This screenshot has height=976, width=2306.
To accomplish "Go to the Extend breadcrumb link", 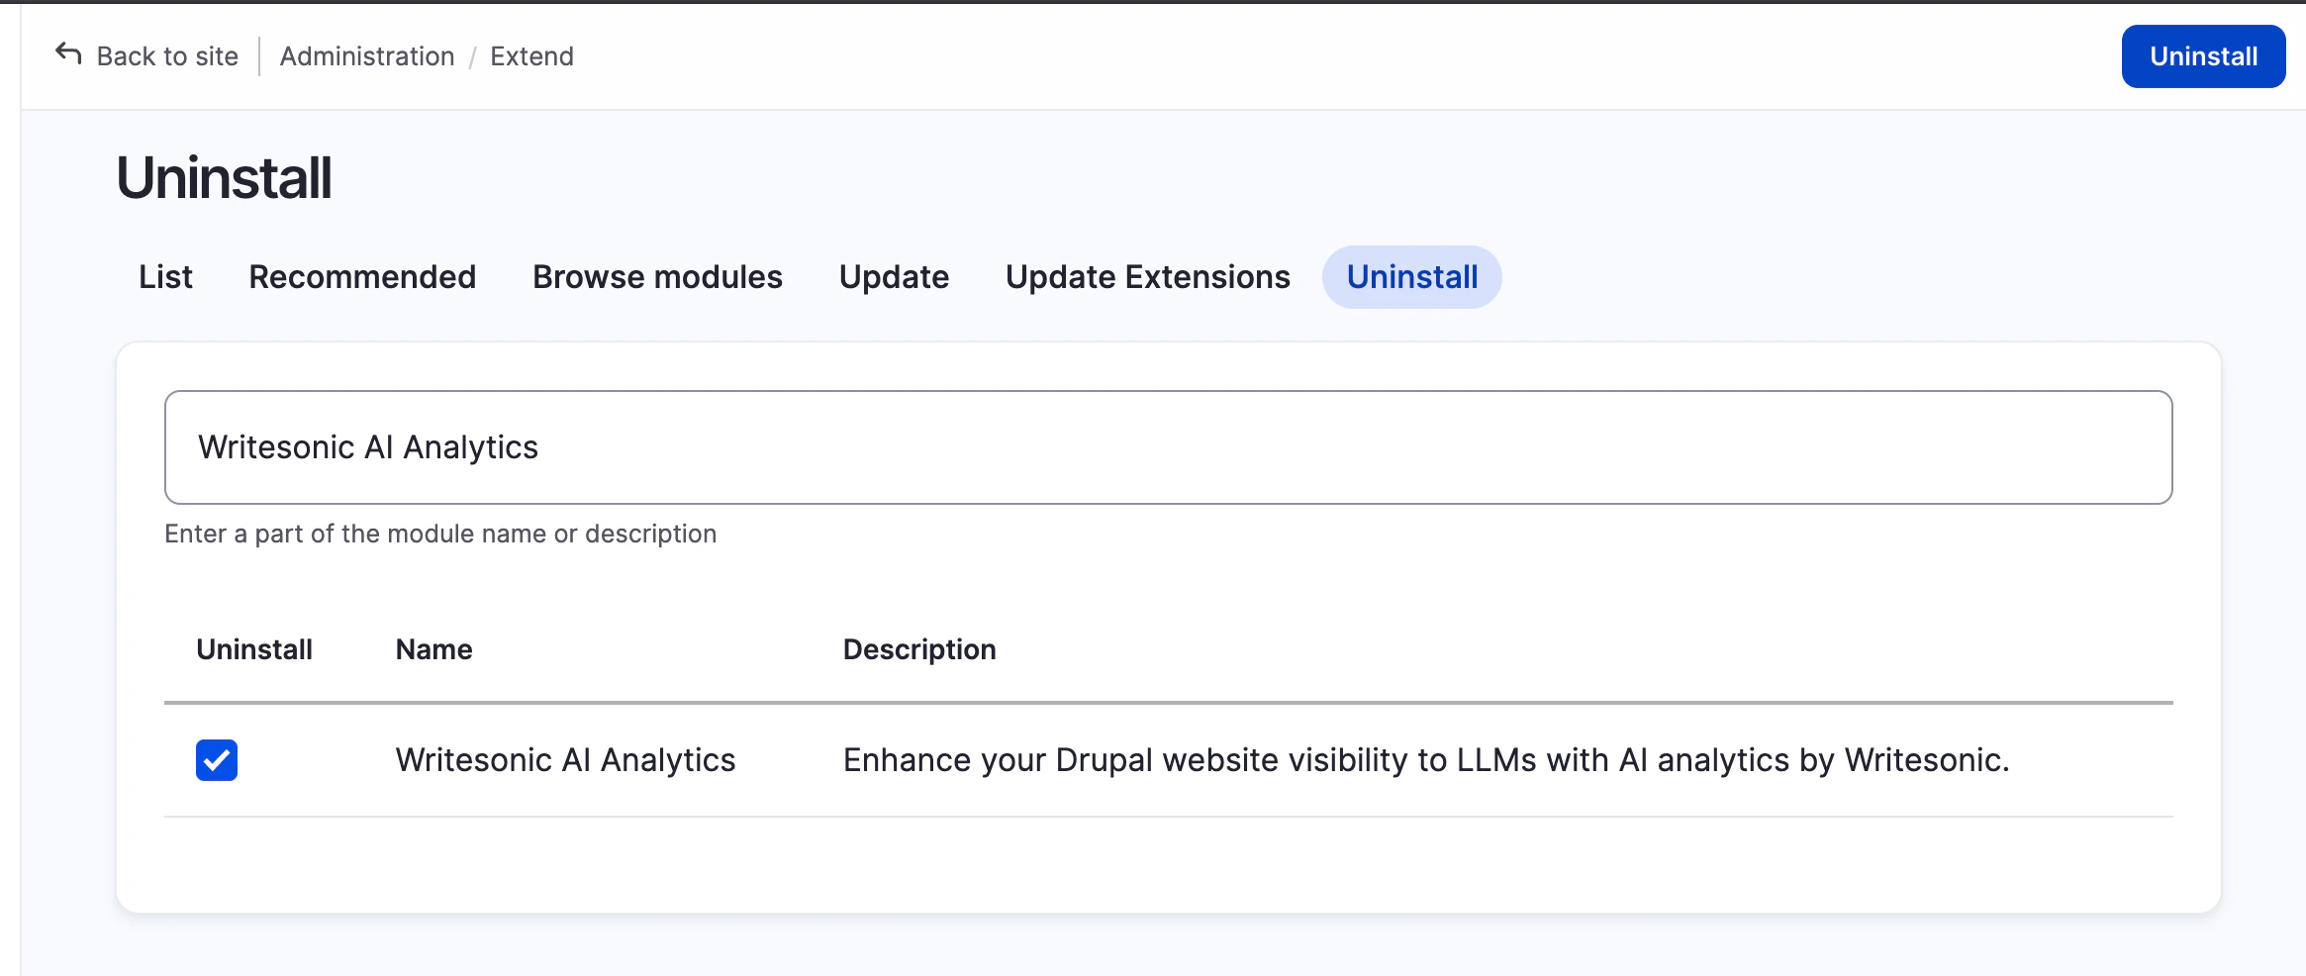I will click(x=531, y=56).
